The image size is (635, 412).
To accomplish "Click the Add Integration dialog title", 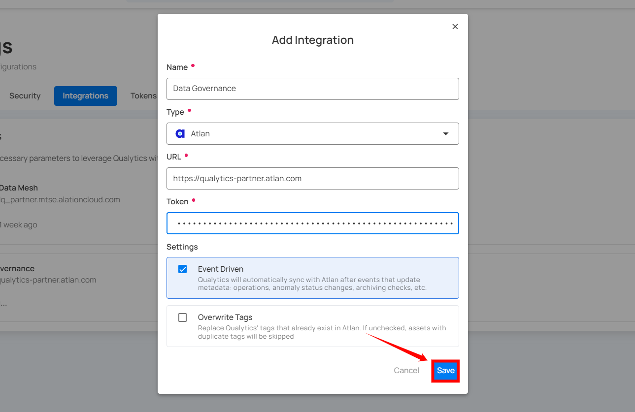I will (312, 40).
